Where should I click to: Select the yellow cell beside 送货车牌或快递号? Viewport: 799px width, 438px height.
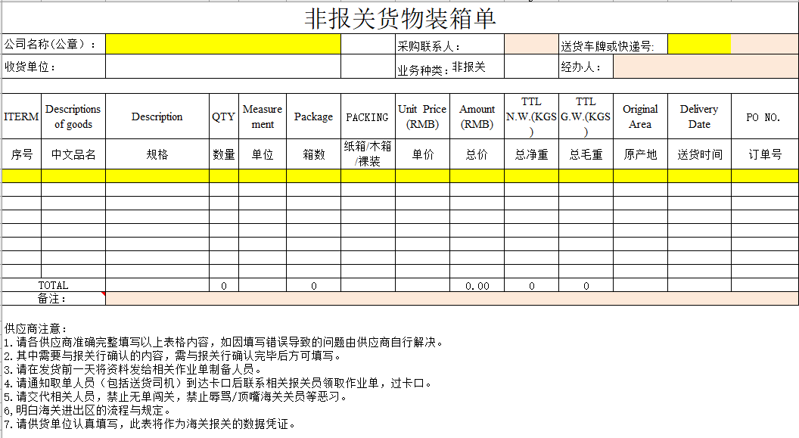click(x=698, y=45)
